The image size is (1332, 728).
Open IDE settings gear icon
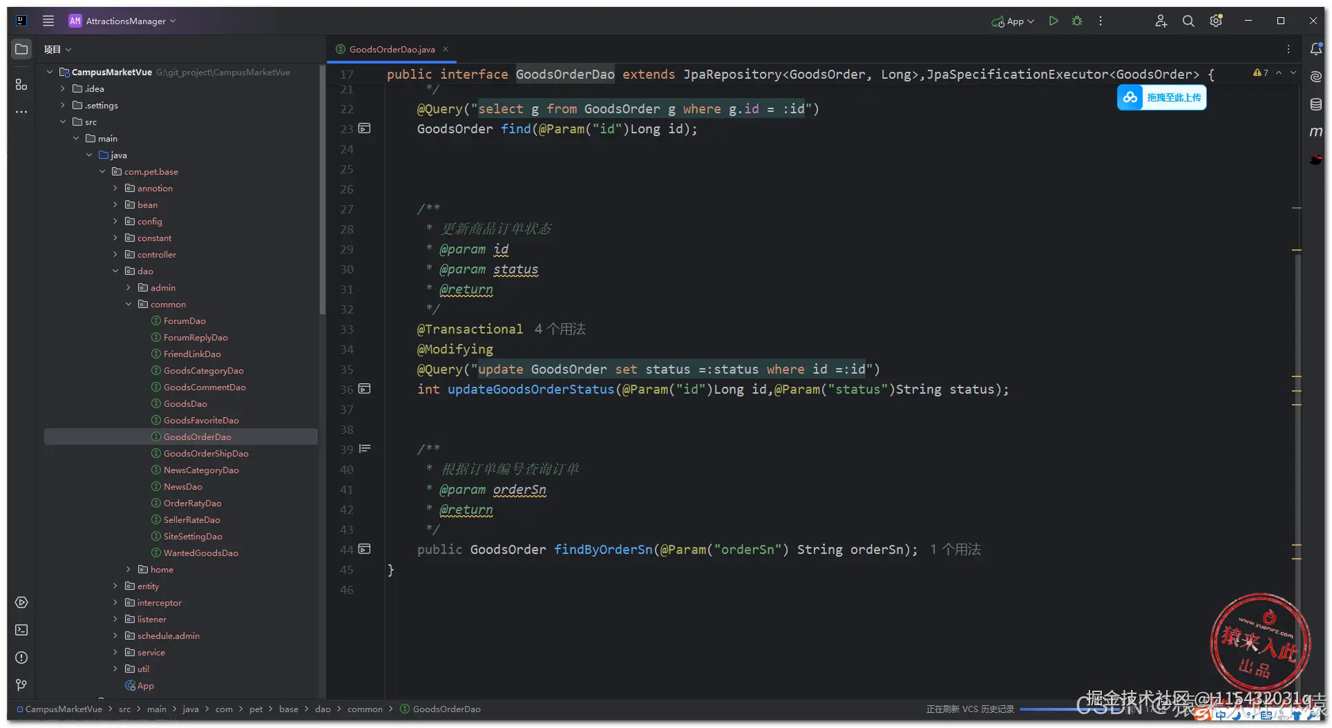[x=1216, y=21]
